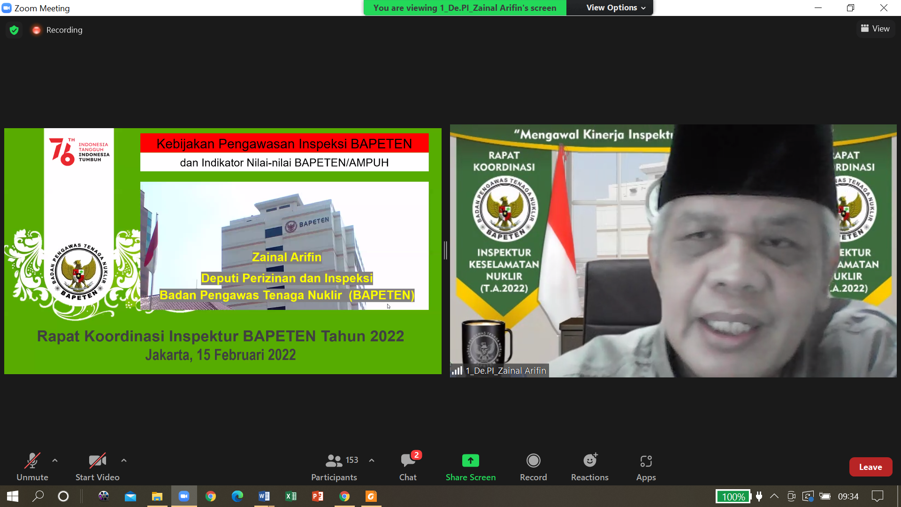Expand video options next to Start Video

[x=124, y=461]
